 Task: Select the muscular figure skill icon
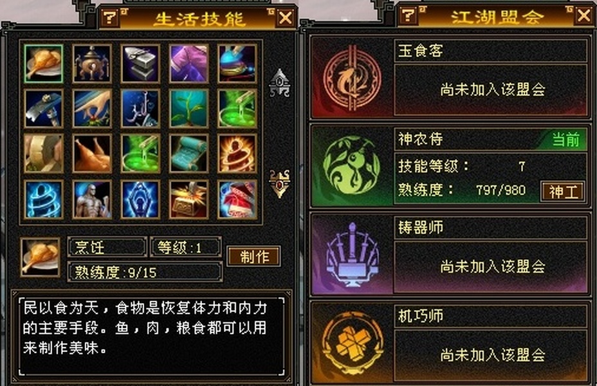coord(92,199)
